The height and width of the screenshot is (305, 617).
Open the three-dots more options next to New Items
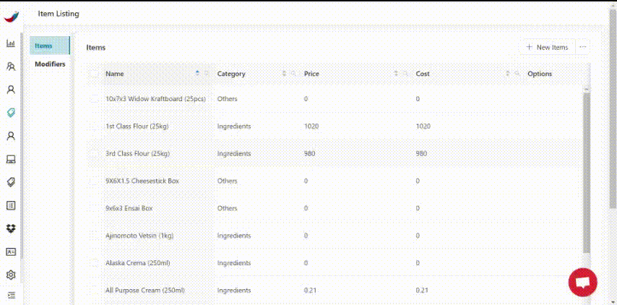pos(583,47)
